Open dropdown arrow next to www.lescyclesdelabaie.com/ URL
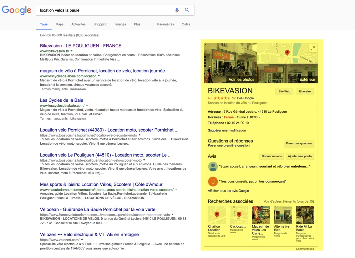The height and width of the screenshot is (258, 355). (87, 106)
